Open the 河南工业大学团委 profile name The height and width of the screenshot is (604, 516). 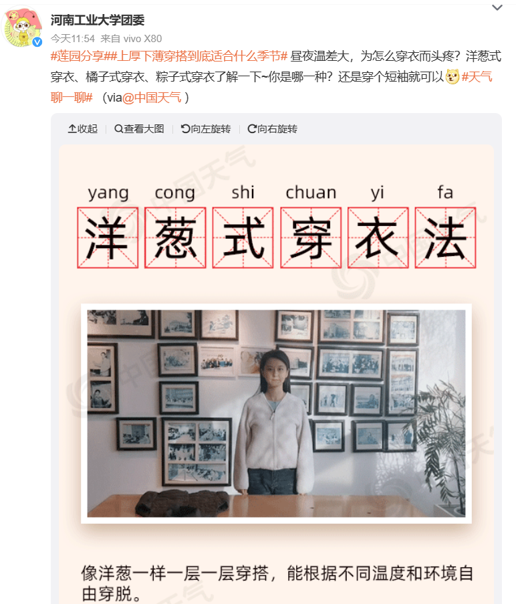[x=98, y=20]
